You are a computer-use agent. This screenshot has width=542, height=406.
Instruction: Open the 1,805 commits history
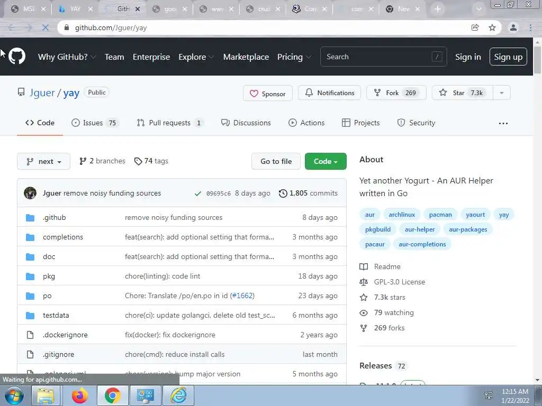point(308,193)
